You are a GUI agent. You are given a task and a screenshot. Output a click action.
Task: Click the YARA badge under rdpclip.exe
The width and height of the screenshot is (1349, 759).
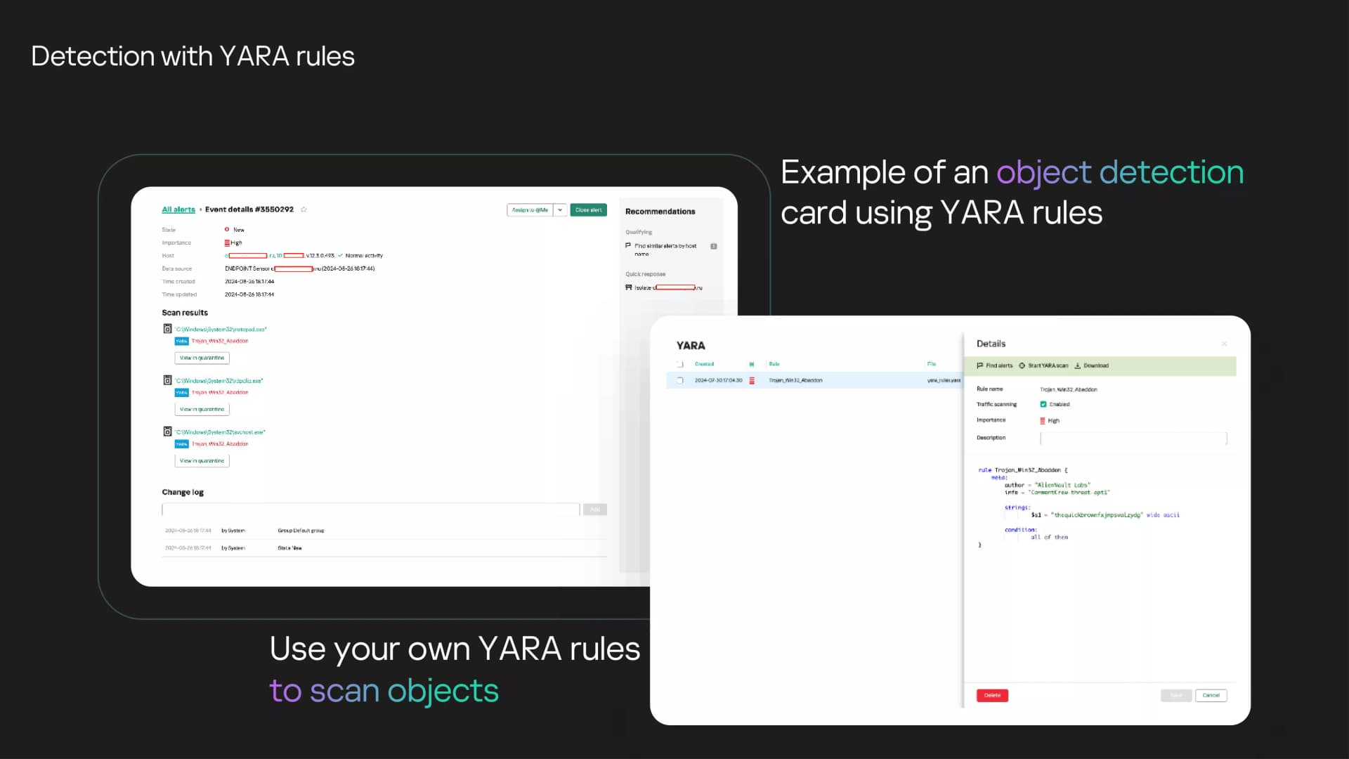click(181, 392)
